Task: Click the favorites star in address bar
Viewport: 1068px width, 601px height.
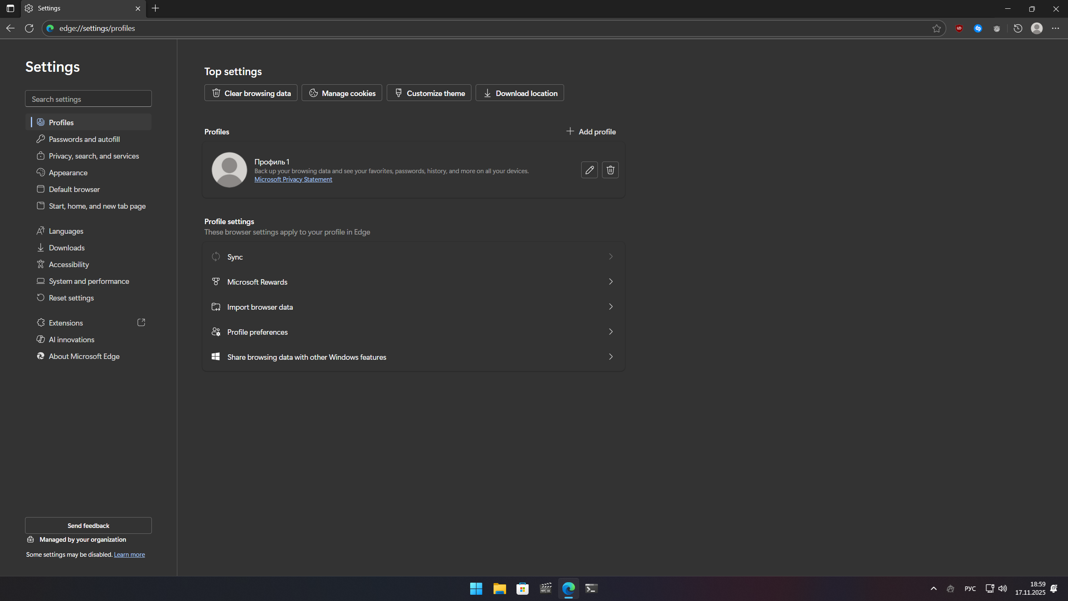Action: [937, 28]
